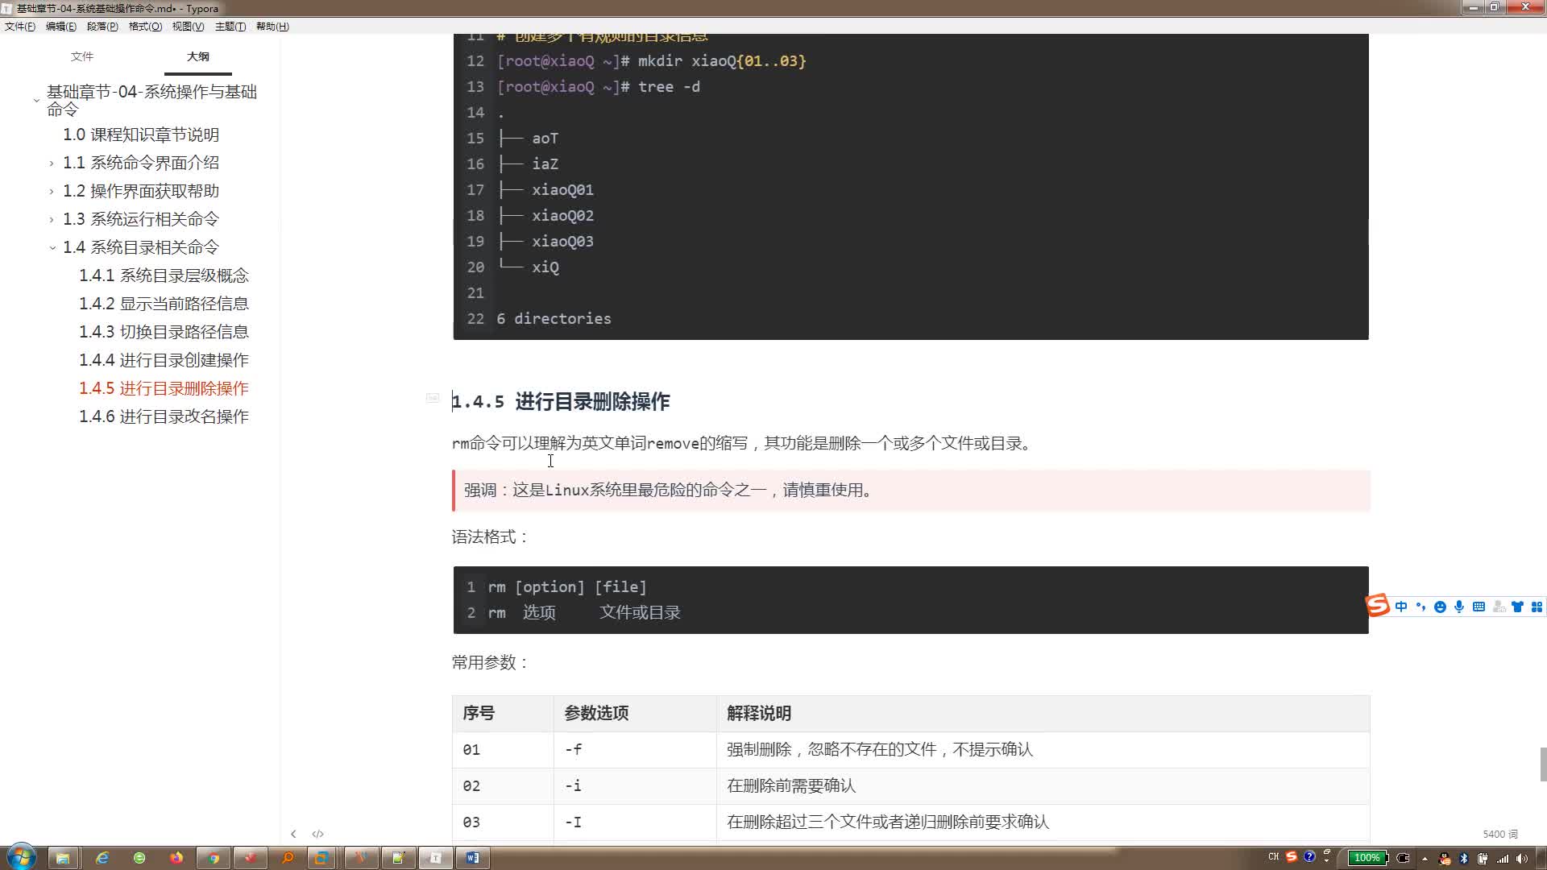This screenshot has width=1547, height=870.
Task: Collapse the 基础章节-04 outline root
Action: (36, 101)
